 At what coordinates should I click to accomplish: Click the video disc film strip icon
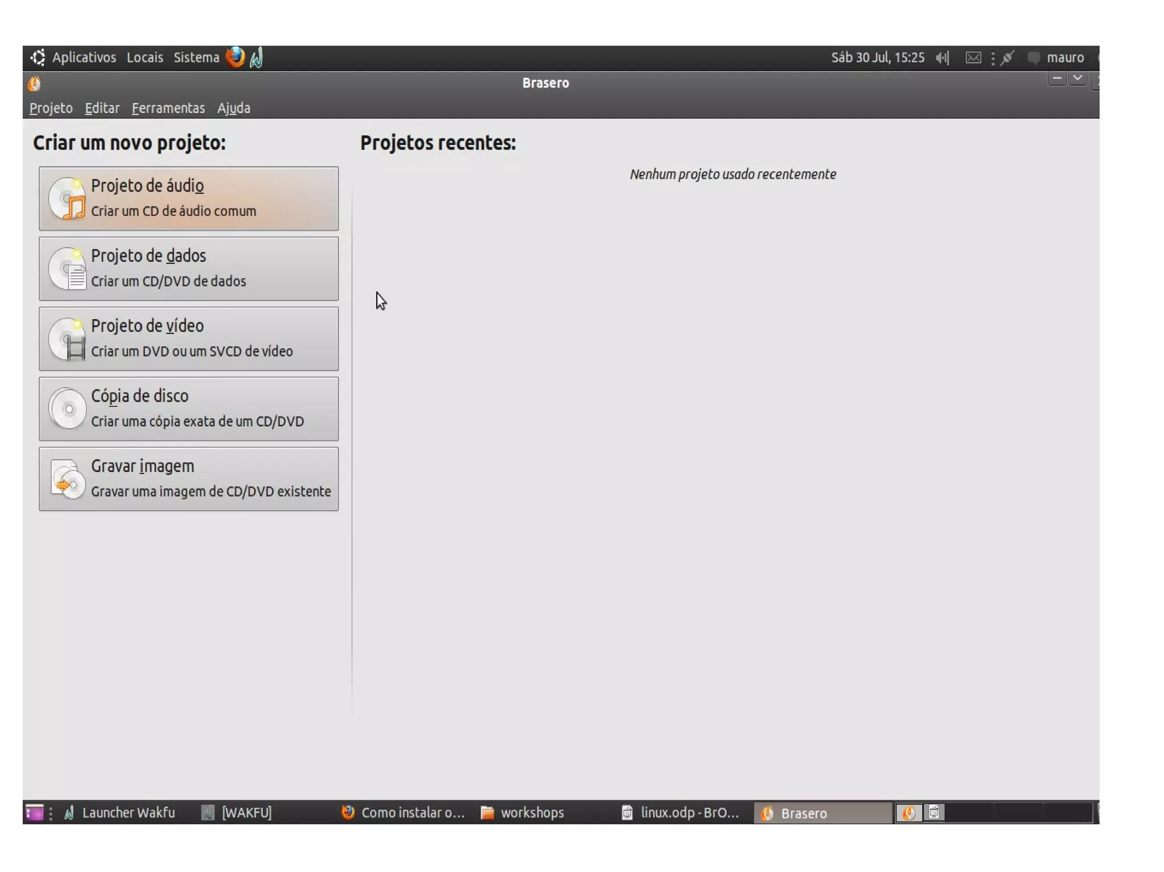click(x=67, y=339)
